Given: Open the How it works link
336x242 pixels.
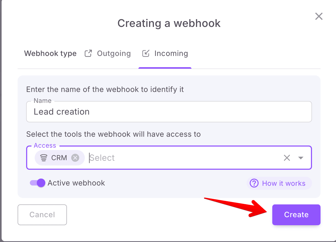Looking at the screenshot, I should click(x=283, y=183).
